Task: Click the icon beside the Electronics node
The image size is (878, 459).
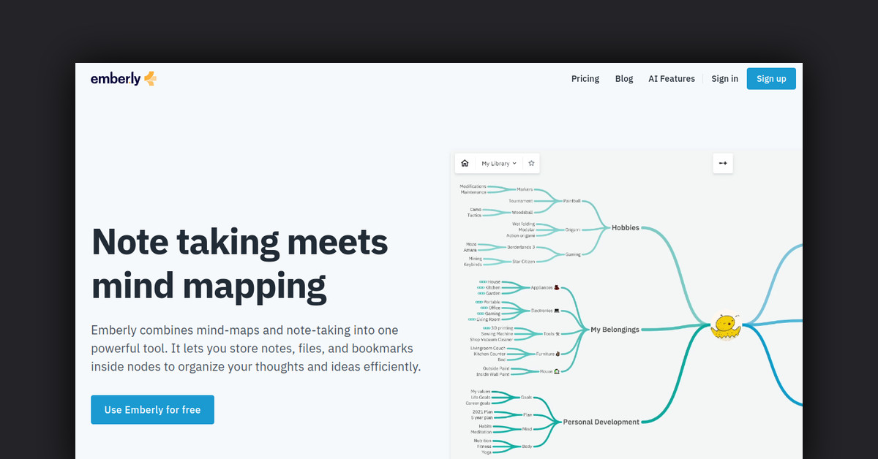Action: [557, 311]
